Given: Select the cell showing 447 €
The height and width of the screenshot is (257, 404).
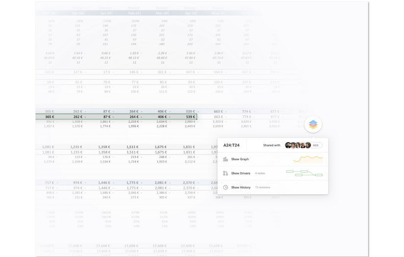Looking at the screenshot, I should (x=190, y=72).
